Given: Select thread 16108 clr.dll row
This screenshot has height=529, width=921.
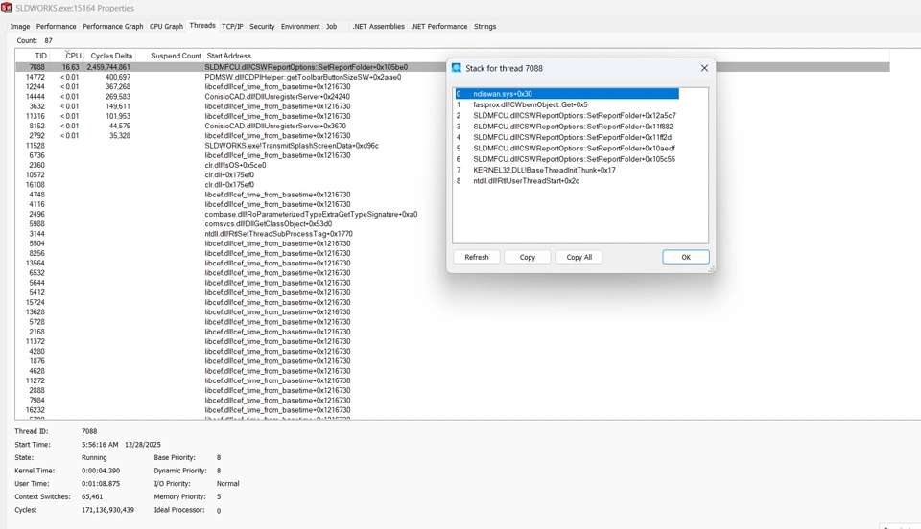Looking at the screenshot, I should click(452, 185).
